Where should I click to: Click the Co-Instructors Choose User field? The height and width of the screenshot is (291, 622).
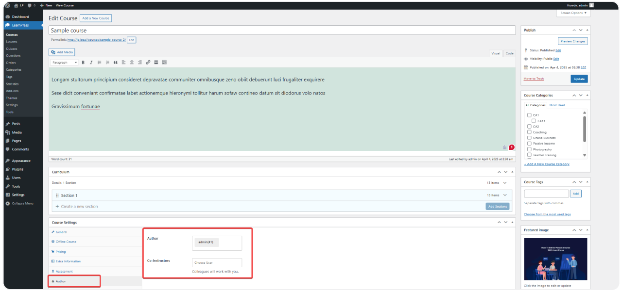pyautogui.click(x=217, y=262)
